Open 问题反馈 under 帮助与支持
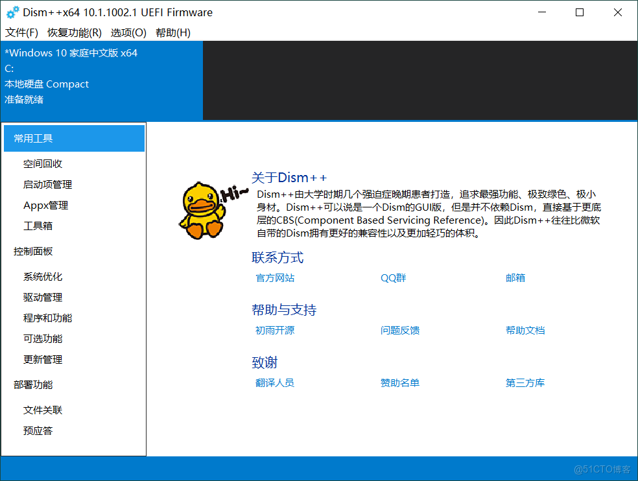This screenshot has width=638, height=481. tap(399, 330)
